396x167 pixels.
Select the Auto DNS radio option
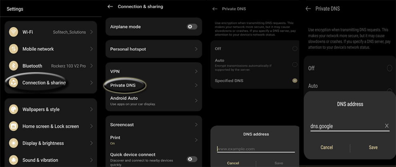pos(295,64)
